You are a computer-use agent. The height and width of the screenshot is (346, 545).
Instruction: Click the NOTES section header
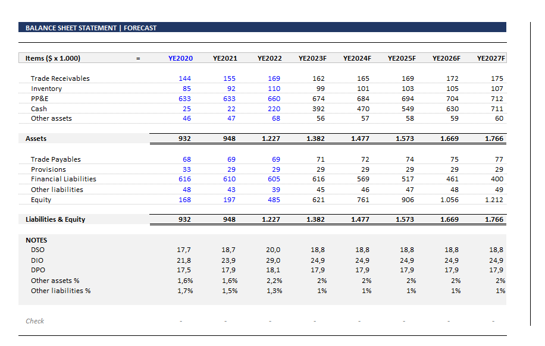tap(36, 240)
